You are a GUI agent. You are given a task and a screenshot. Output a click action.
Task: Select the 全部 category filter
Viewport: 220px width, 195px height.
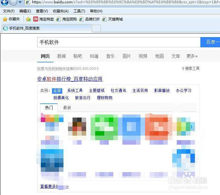pos(57,91)
